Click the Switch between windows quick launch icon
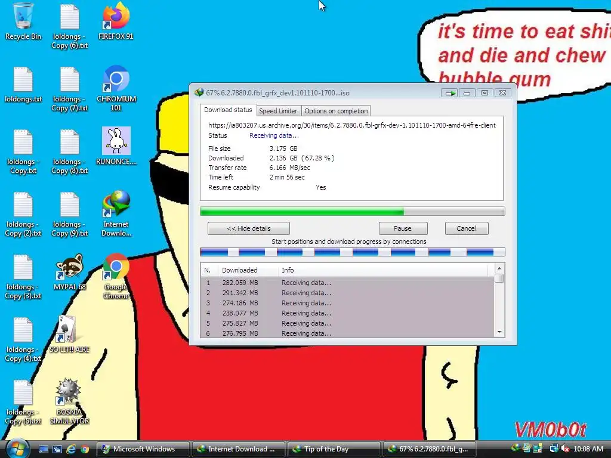The height and width of the screenshot is (458, 611). click(57, 449)
